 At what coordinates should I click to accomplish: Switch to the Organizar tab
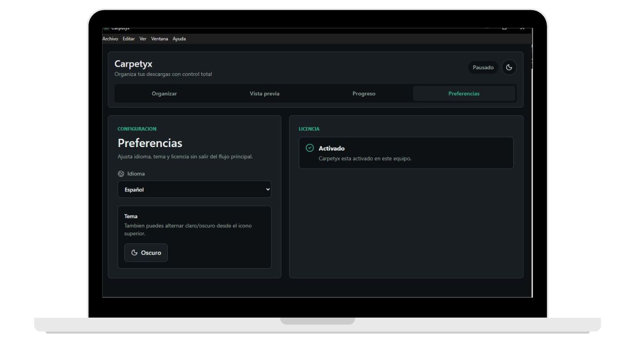pyautogui.click(x=164, y=94)
